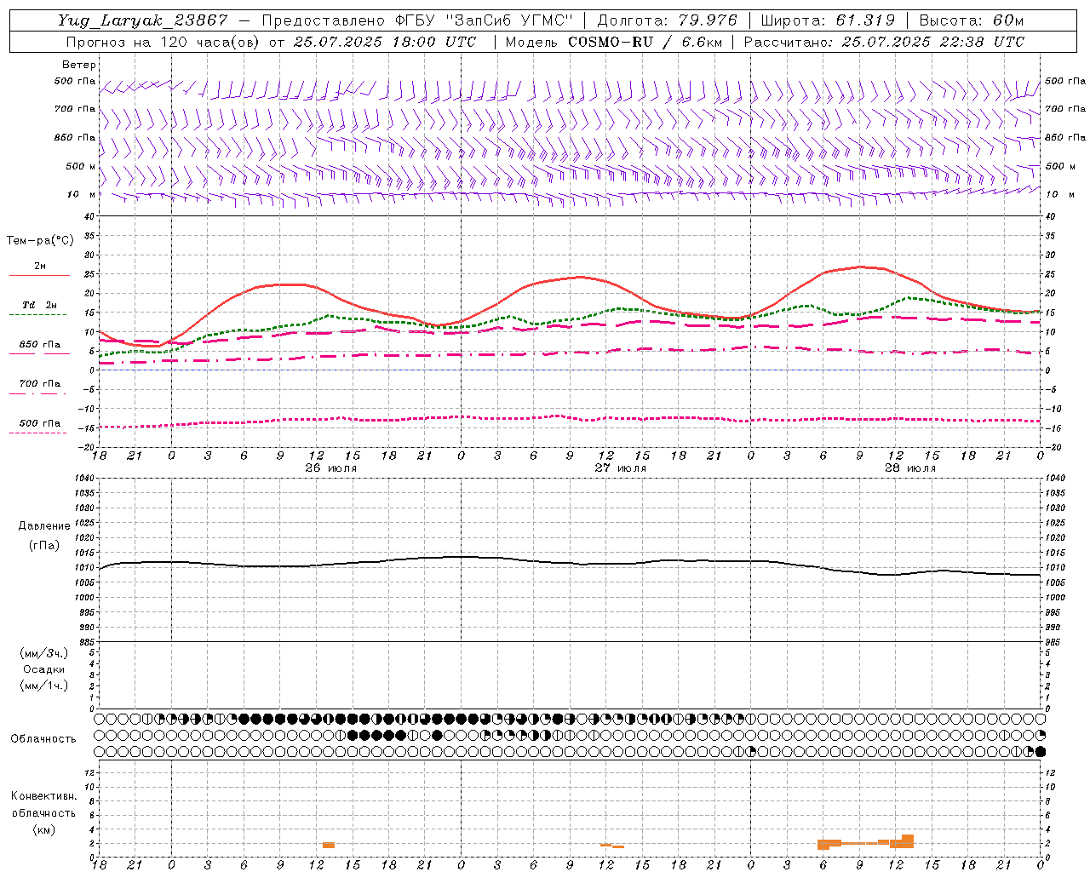The width and height of the screenshot is (1090, 872).
Task: Click the 26 июля date label
Action: [331, 468]
